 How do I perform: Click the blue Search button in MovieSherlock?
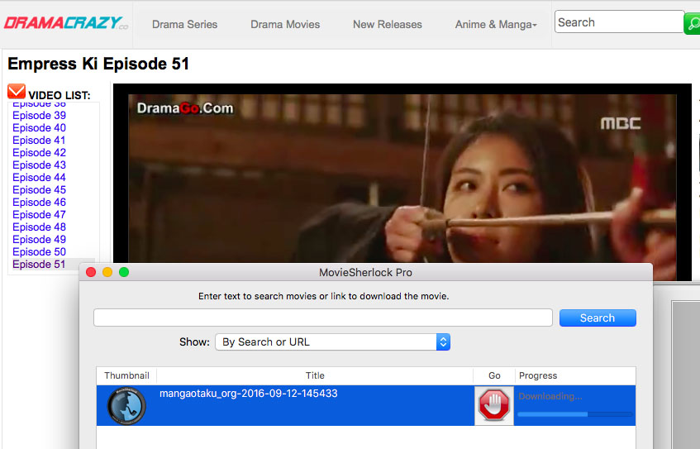(598, 318)
